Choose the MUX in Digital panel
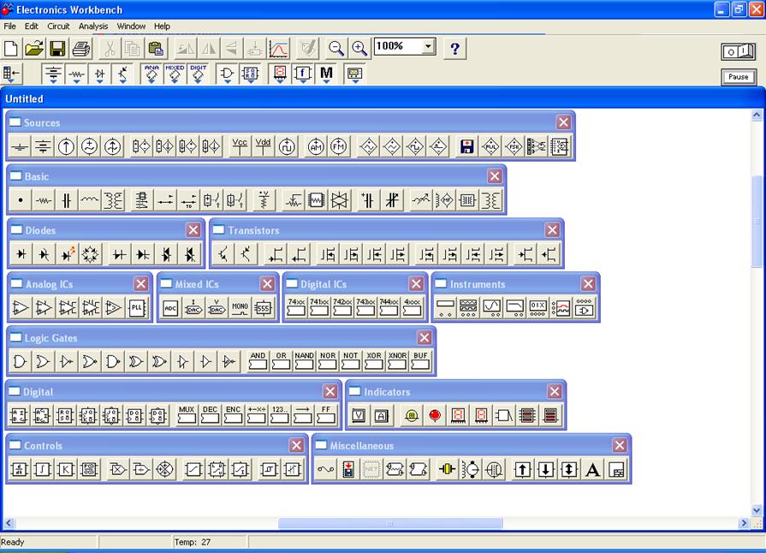 pos(187,415)
